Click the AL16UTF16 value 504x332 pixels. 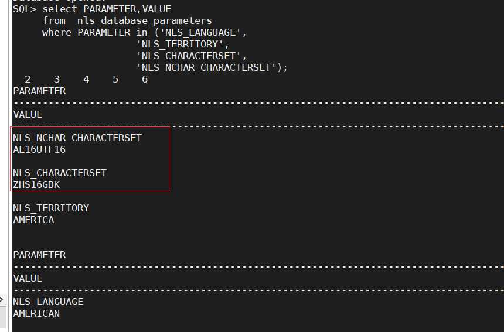tap(39, 150)
